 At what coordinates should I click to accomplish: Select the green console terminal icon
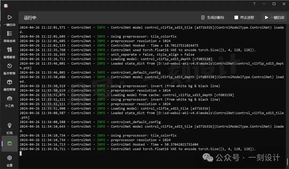click(x=10, y=143)
